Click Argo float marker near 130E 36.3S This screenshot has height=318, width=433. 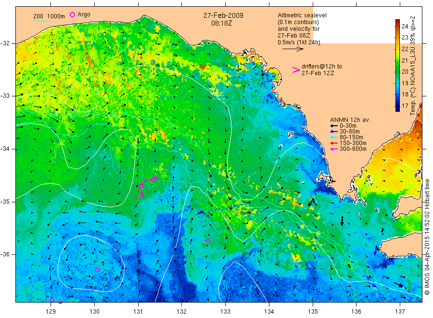click(97, 270)
